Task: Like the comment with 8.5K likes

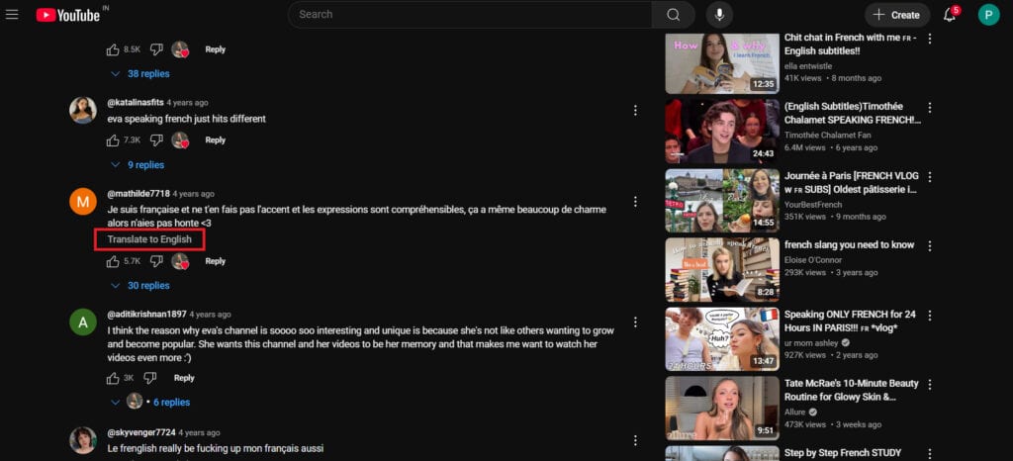Action: click(113, 49)
